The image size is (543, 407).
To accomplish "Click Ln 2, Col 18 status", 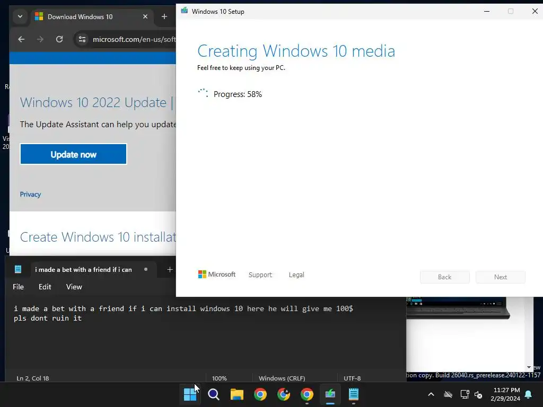I will pos(32,378).
